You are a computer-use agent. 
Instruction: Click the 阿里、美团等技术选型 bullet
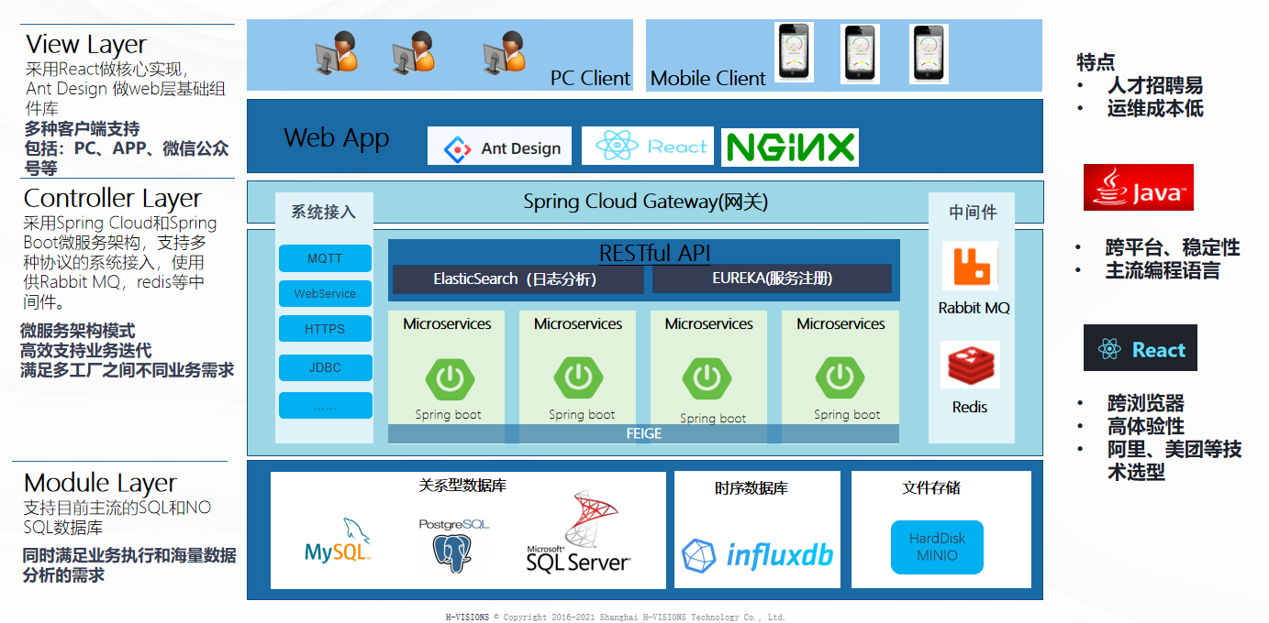(x=1174, y=460)
